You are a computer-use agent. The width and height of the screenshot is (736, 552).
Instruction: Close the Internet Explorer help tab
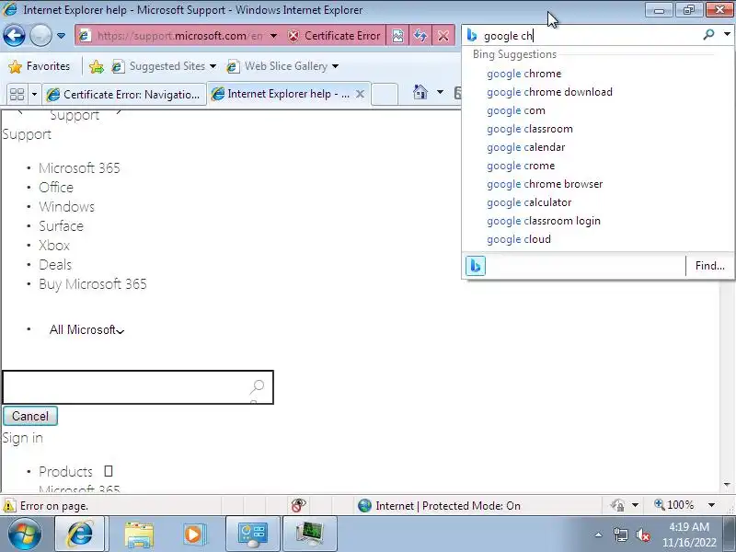(360, 94)
